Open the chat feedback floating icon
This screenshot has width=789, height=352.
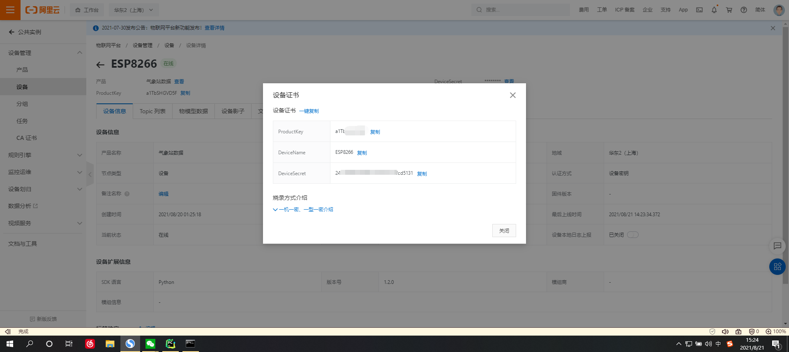point(777,246)
